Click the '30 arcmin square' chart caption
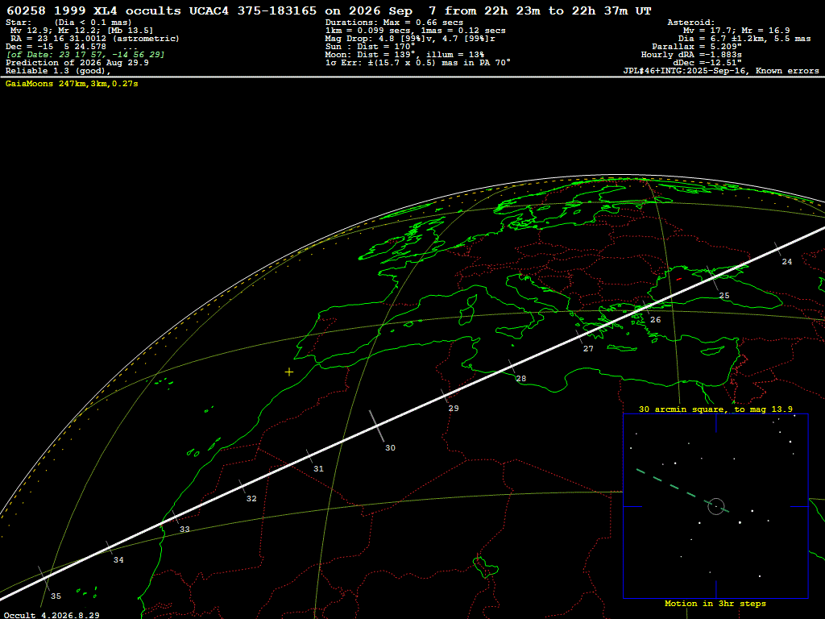 [715, 409]
